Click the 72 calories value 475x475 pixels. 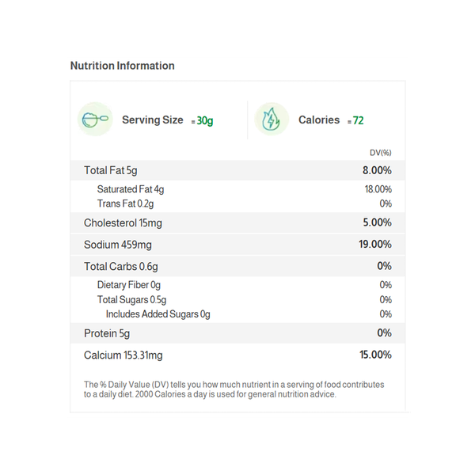tap(359, 121)
